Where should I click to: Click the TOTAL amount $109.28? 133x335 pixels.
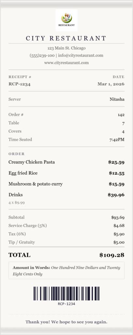112,255
